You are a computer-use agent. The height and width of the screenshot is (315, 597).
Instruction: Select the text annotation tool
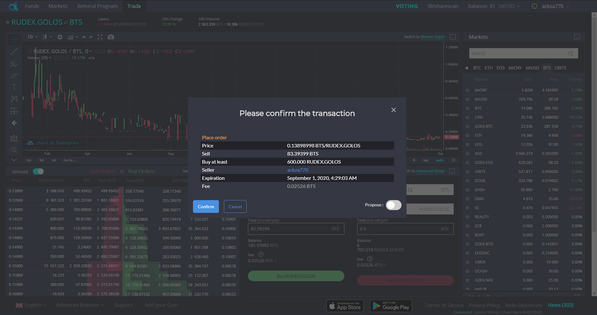pos(14,87)
